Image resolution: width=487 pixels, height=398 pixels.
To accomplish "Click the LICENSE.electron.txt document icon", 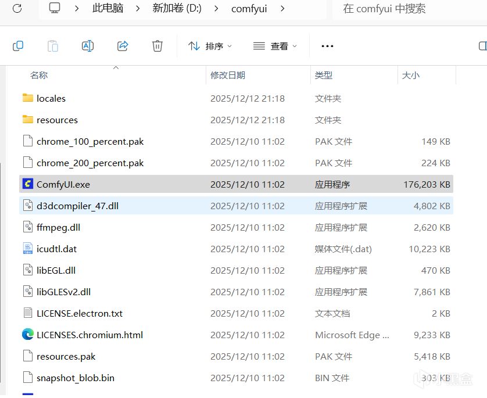I will point(28,313).
